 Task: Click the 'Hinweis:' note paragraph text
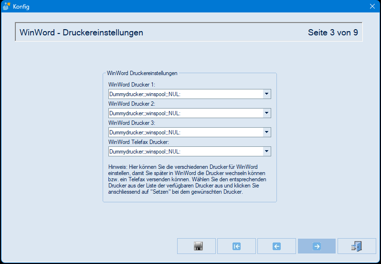187,179
